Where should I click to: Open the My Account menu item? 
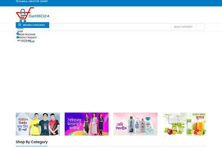pos(24,40)
